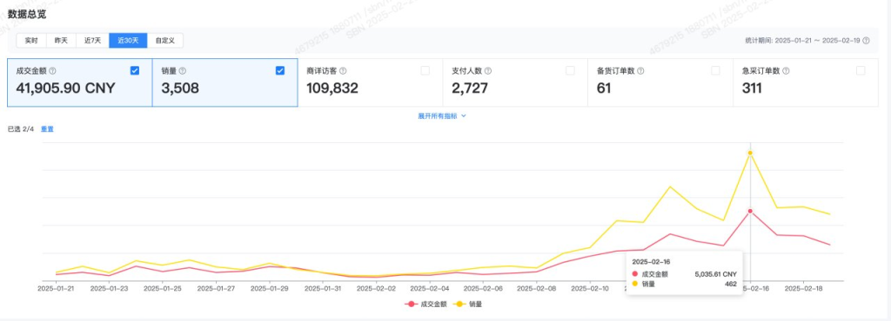Uncheck the 销量 metric checkbox
The image size is (891, 321).
[x=280, y=71]
